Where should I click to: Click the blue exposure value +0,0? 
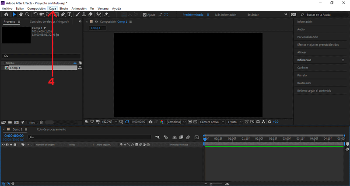click(x=276, y=122)
